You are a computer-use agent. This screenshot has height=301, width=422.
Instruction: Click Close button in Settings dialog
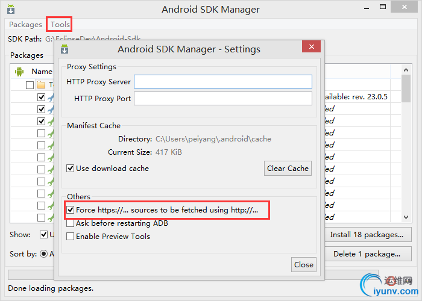pos(304,265)
